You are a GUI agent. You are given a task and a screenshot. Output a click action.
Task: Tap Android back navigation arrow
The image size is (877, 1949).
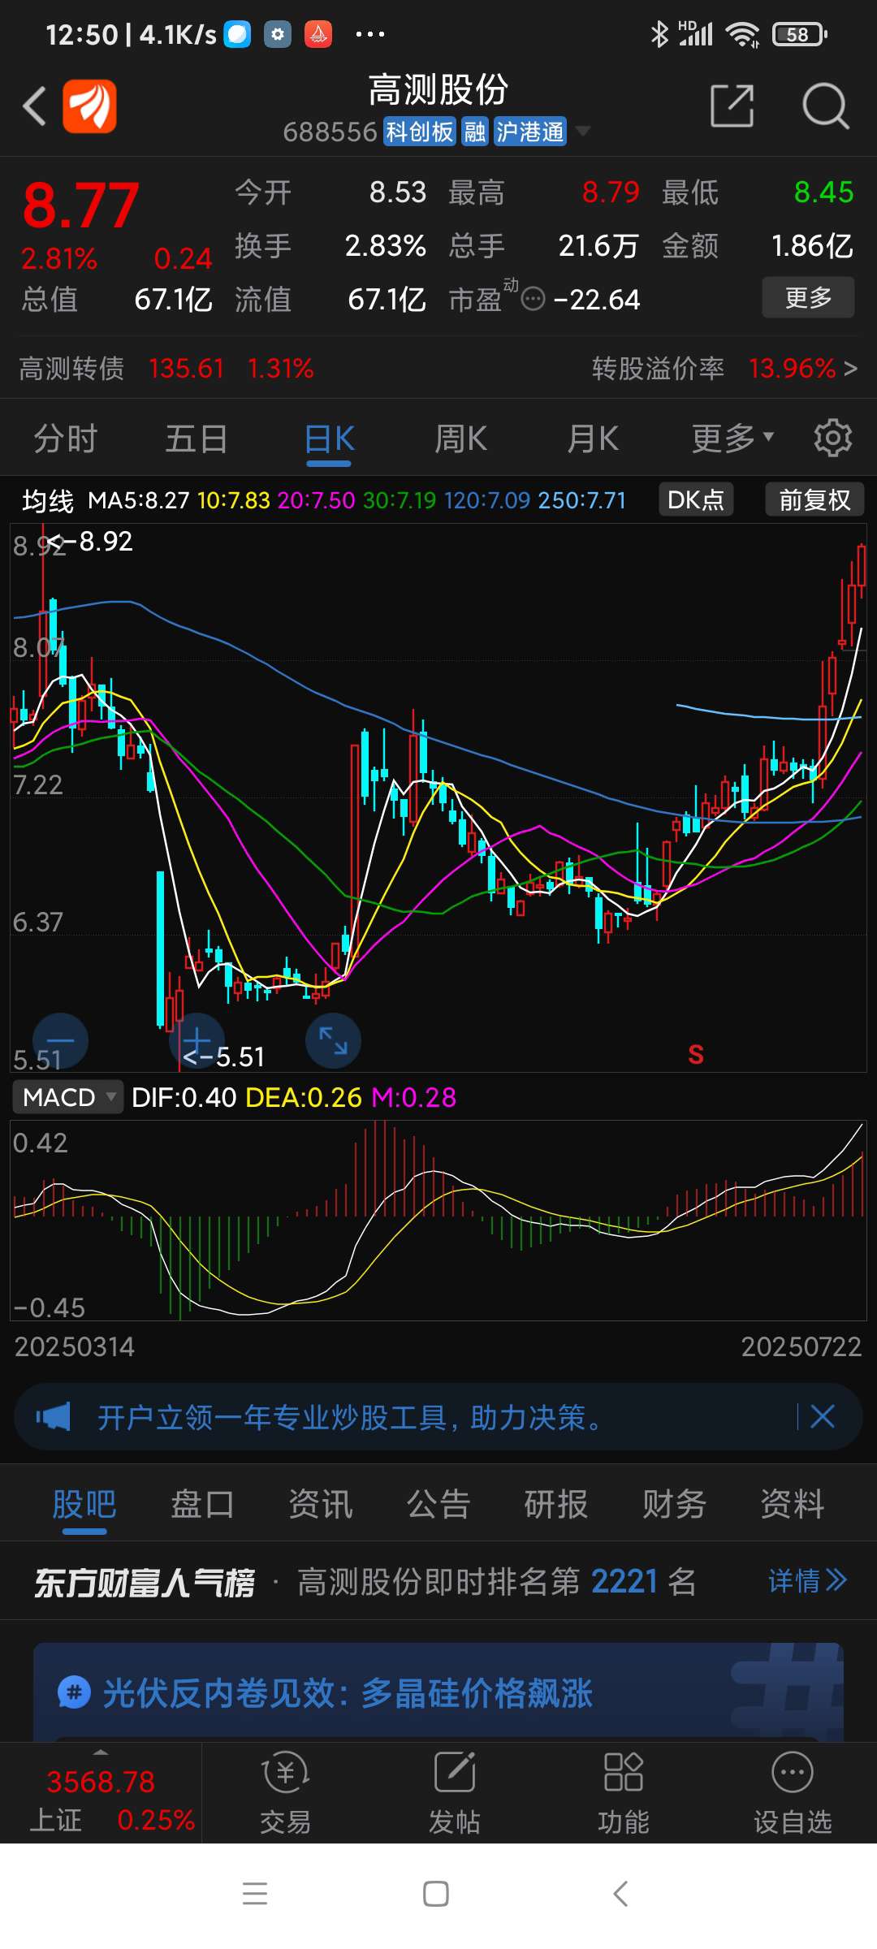click(x=620, y=1894)
